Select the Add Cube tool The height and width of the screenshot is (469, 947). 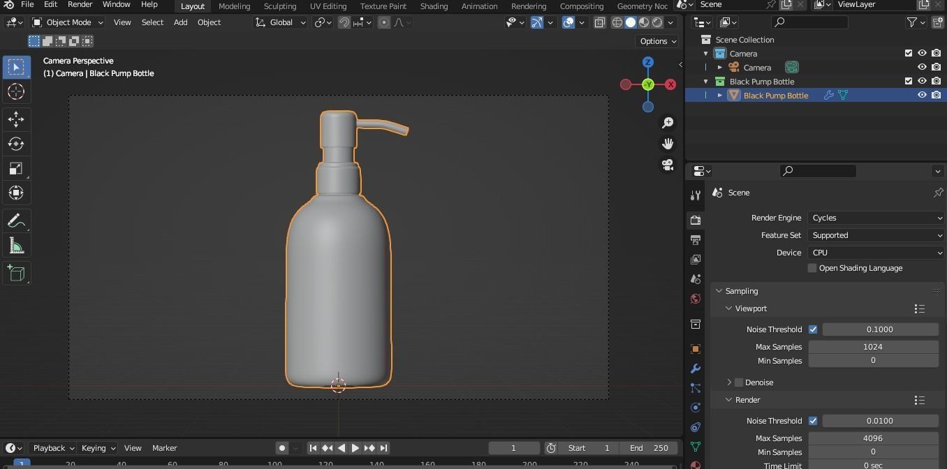point(16,273)
